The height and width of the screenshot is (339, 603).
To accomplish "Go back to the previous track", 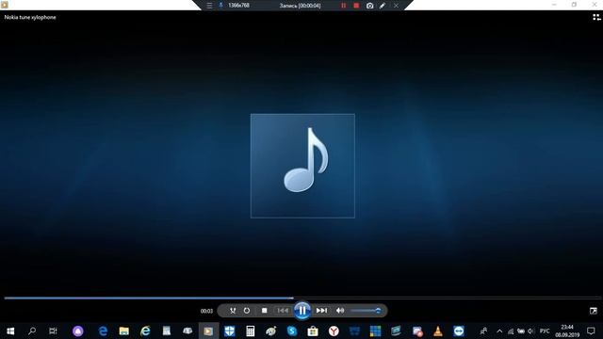I will pos(283,311).
